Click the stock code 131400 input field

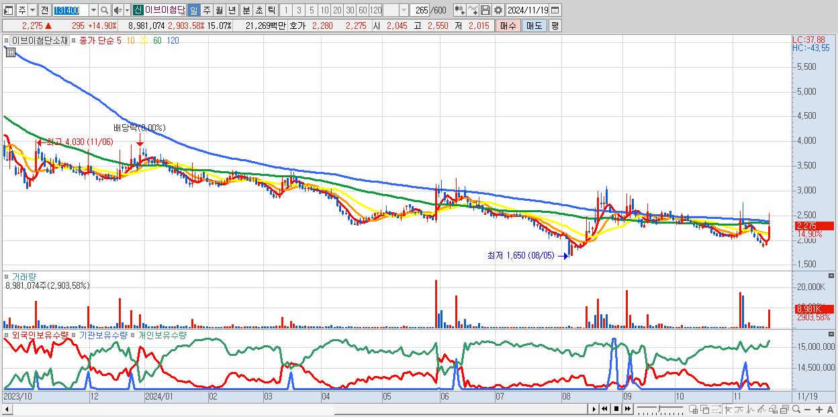click(x=71, y=10)
